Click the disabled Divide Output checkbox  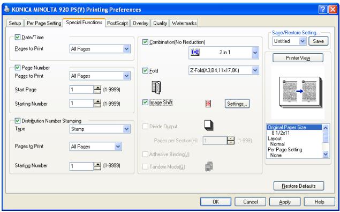pyautogui.click(x=145, y=126)
